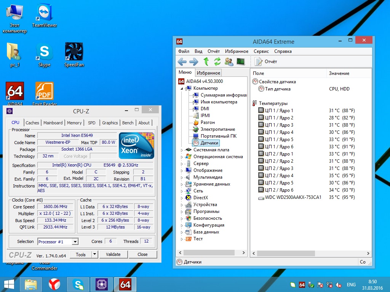Viewport: 390px width, 292px height.
Task: Click the green Up arrow in AIDA64 toolbar
Action: tap(206, 61)
